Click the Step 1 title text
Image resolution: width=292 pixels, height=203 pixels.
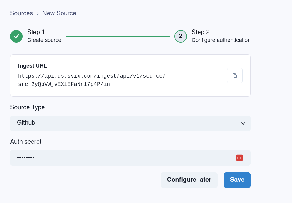click(x=36, y=32)
